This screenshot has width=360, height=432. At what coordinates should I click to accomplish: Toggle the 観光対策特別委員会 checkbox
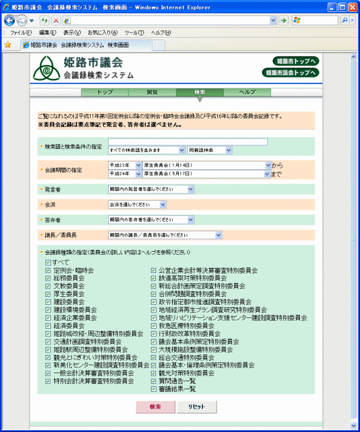tap(154, 373)
